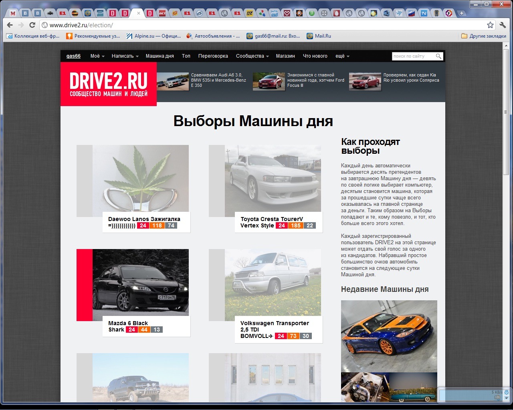Switch to the INTEL FOTO tab

tap(274, 13)
